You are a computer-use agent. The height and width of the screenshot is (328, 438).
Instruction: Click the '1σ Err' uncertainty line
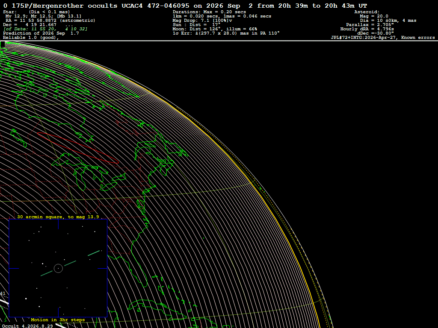[x=226, y=33]
